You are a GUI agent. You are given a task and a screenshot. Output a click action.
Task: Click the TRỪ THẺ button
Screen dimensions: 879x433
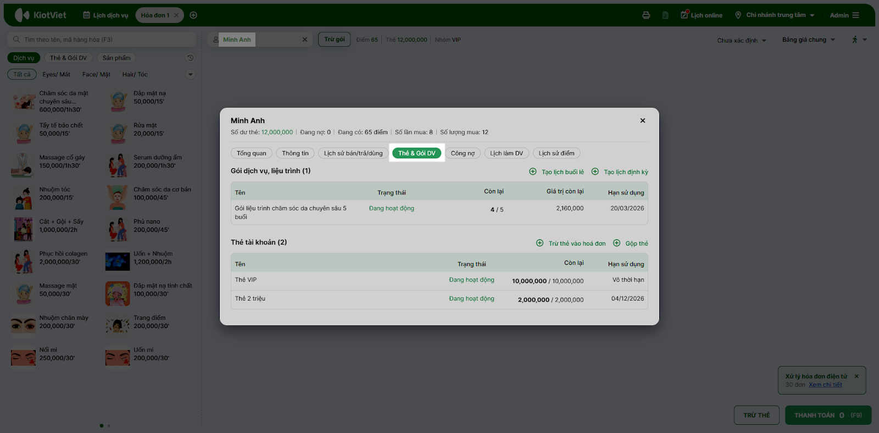click(x=756, y=415)
